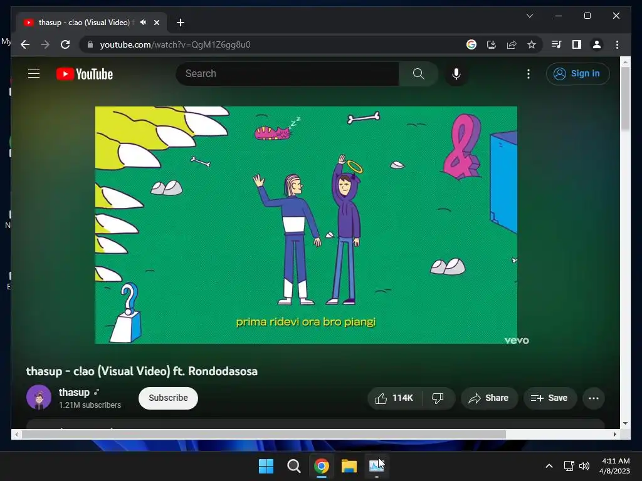The height and width of the screenshot is (481, 642).
Task: Open the YouTube guide hamburger menu
Action: pos(34,74)
